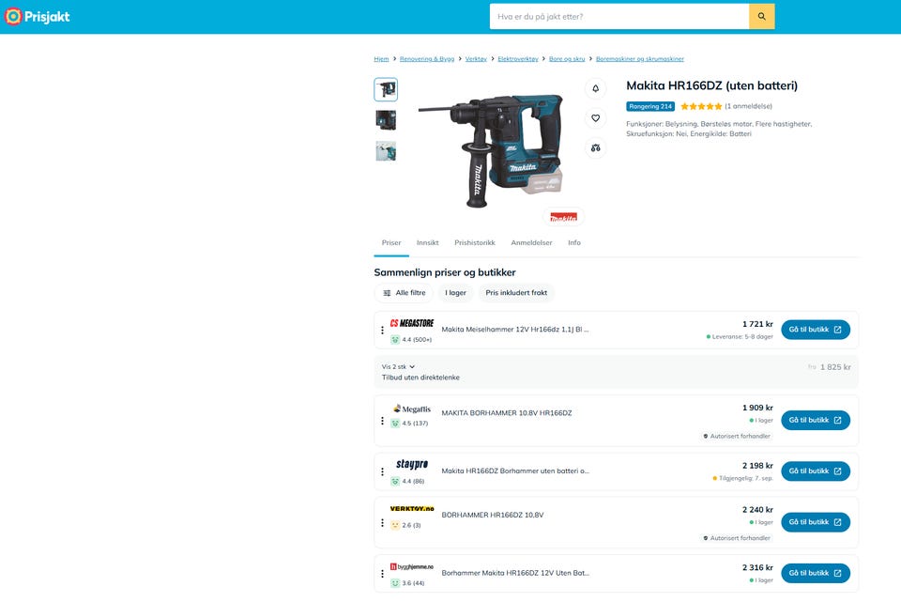The image size is (901, 602).
Task: Click the Megaflis 4.5 rating icon
Action: tap(395, 424)
